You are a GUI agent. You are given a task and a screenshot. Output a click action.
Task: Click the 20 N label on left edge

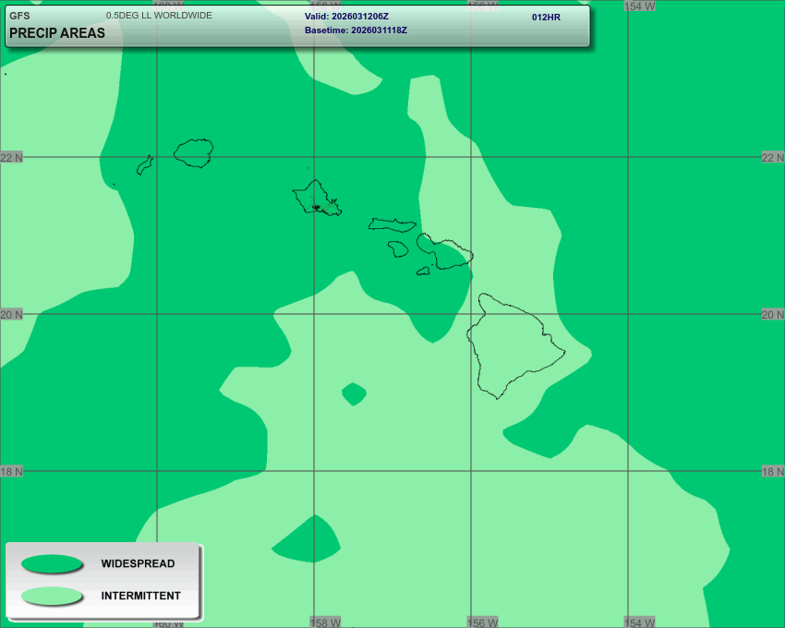coord(12,315)
